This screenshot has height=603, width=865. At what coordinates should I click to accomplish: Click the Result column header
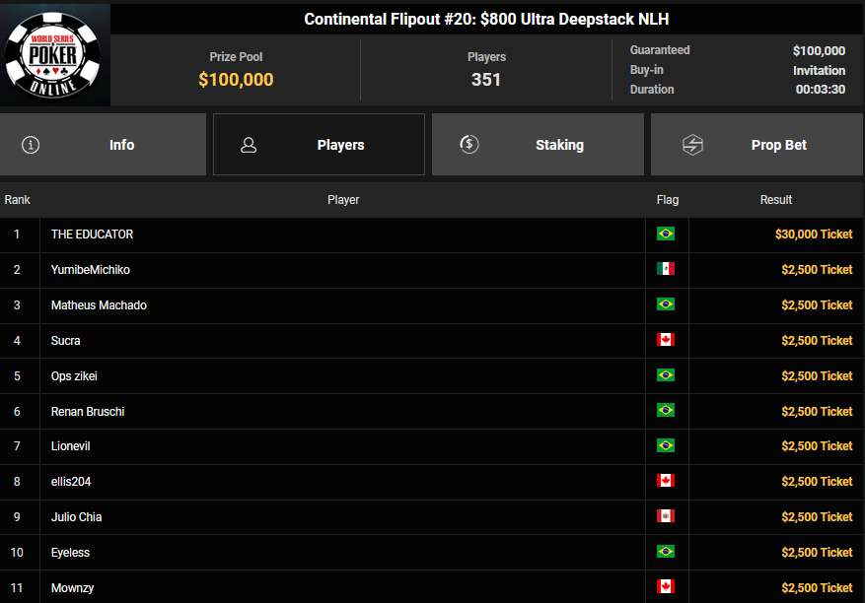[x=776, y=200]
